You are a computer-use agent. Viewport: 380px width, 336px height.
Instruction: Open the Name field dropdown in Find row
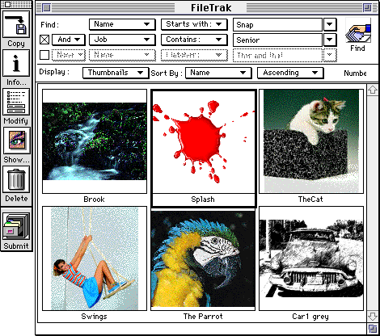pyautogui.click(x=122, y=24)
